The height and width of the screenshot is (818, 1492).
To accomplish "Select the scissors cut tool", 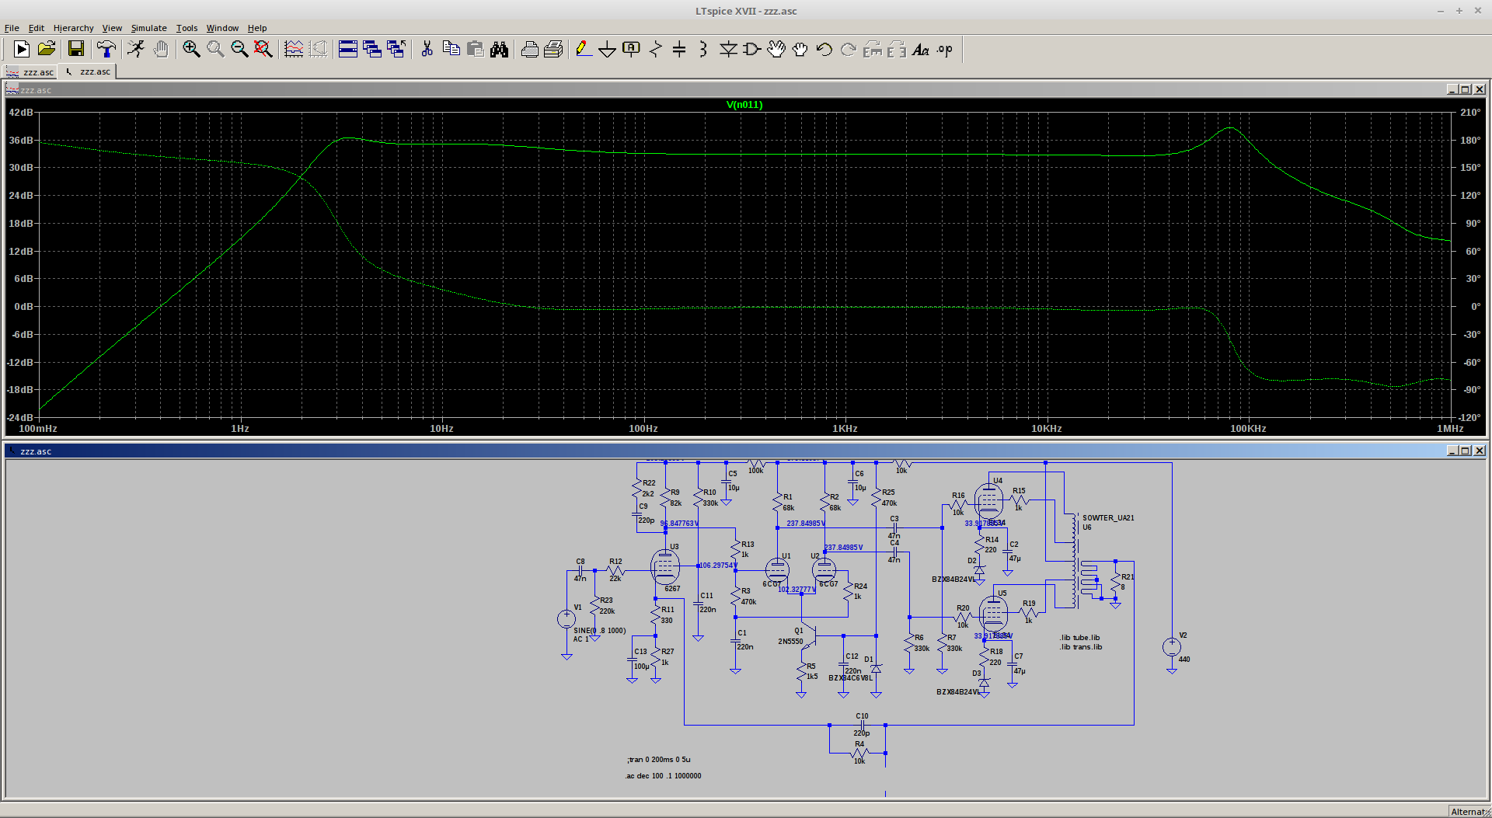I will click(x=427, y=49).
